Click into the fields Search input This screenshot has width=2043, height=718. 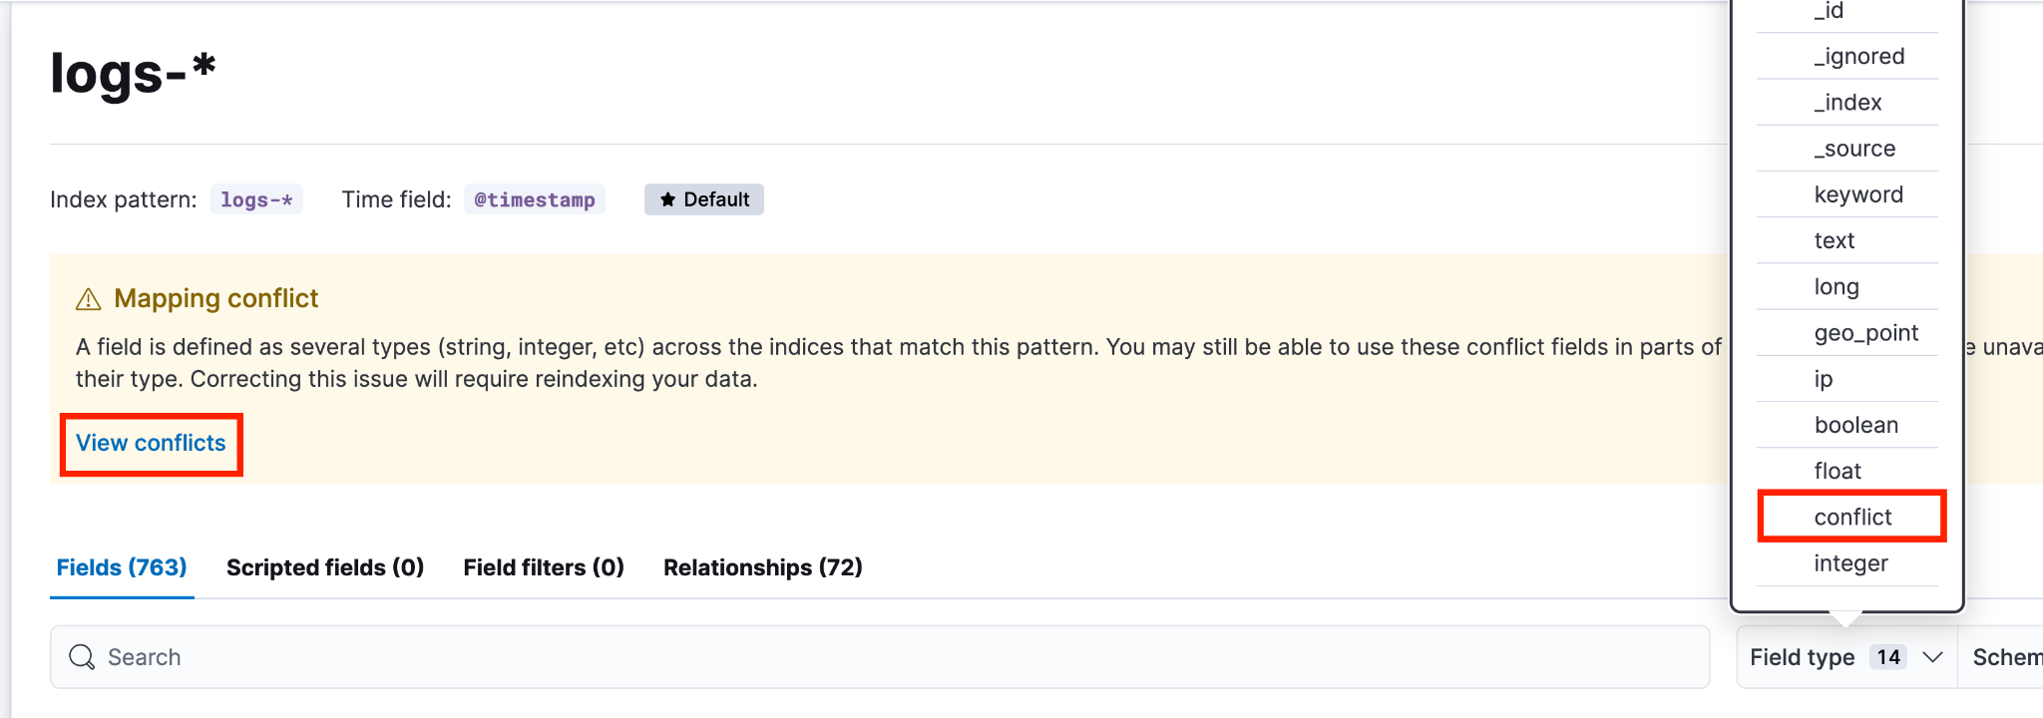click(880, 657)
